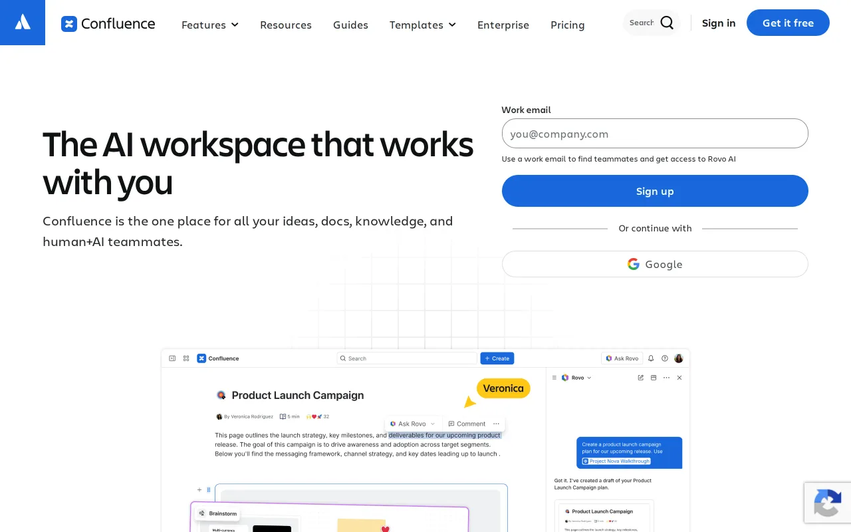Screen dimensions: 851x532
Task: Click the Get it free button
Action: tap(788, 23)
